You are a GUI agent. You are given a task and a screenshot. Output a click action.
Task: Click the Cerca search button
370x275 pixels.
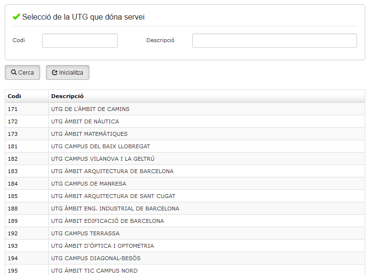tap(22, 73)
